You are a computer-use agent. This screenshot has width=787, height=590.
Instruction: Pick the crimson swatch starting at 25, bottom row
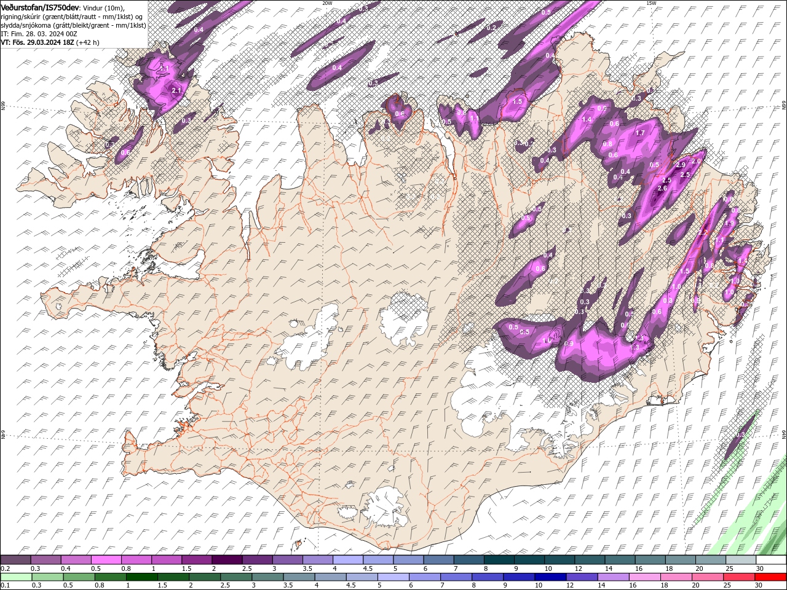coord(738,577)
